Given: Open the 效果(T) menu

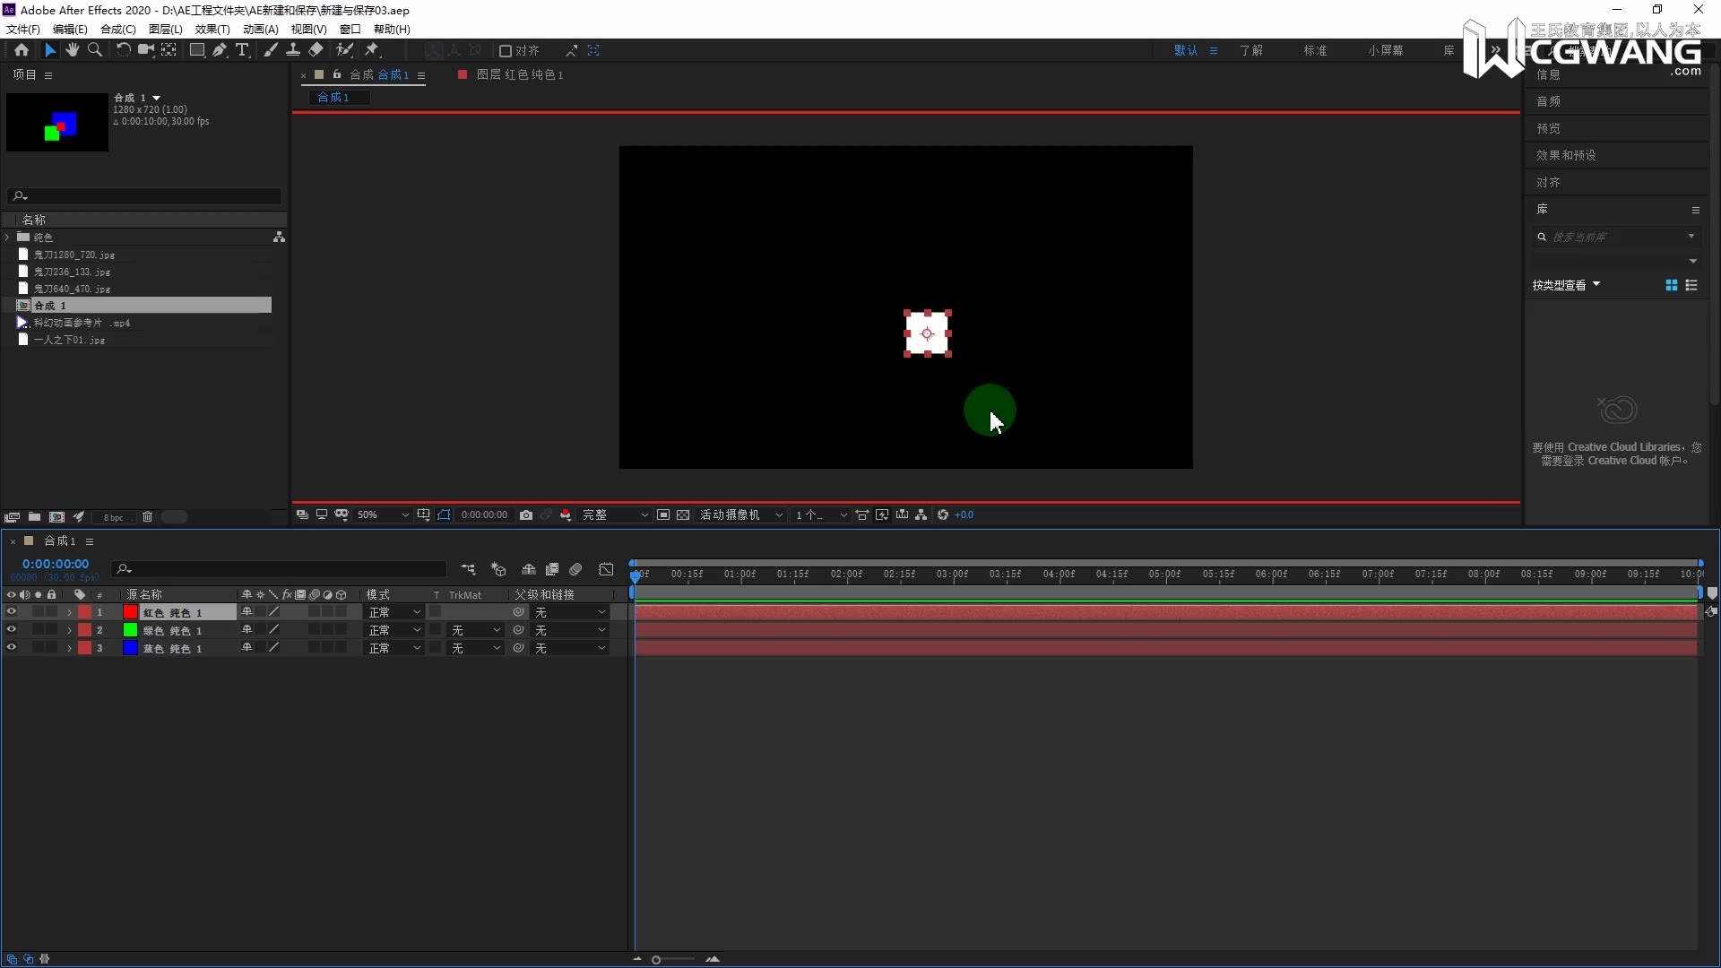Looking at the screenshot, I should coord(212,29).
